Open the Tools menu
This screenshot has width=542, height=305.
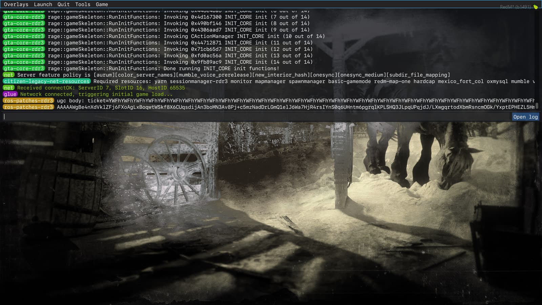point(82,4)
